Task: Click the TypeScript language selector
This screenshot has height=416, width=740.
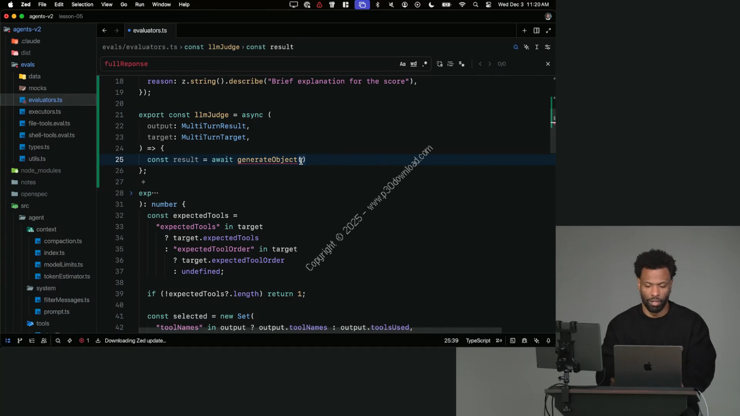Action: [478, 341]
